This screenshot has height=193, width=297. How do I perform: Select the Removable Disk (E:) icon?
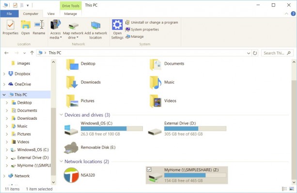point(73,148)
